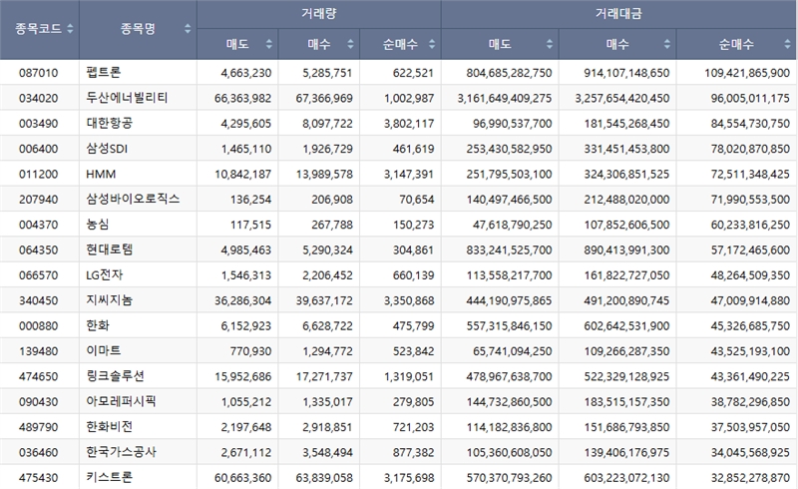
Task: Sort 거래량 매도 column arrows
Action: (x=268, y=44)
